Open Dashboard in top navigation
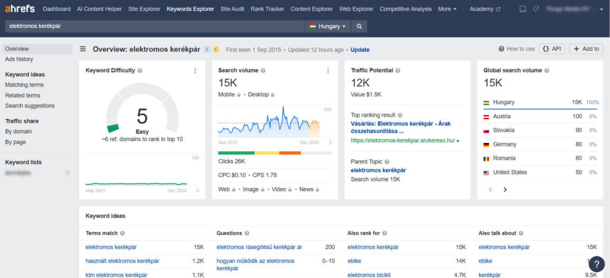 (x=57, y=9)
